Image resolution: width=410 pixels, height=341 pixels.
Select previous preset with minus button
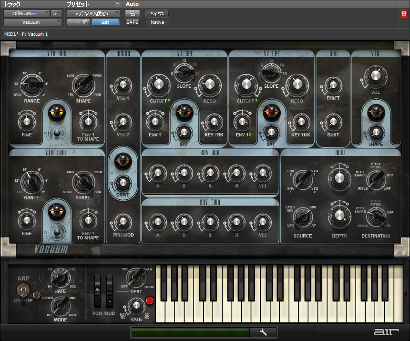click(x=71, y=22)
